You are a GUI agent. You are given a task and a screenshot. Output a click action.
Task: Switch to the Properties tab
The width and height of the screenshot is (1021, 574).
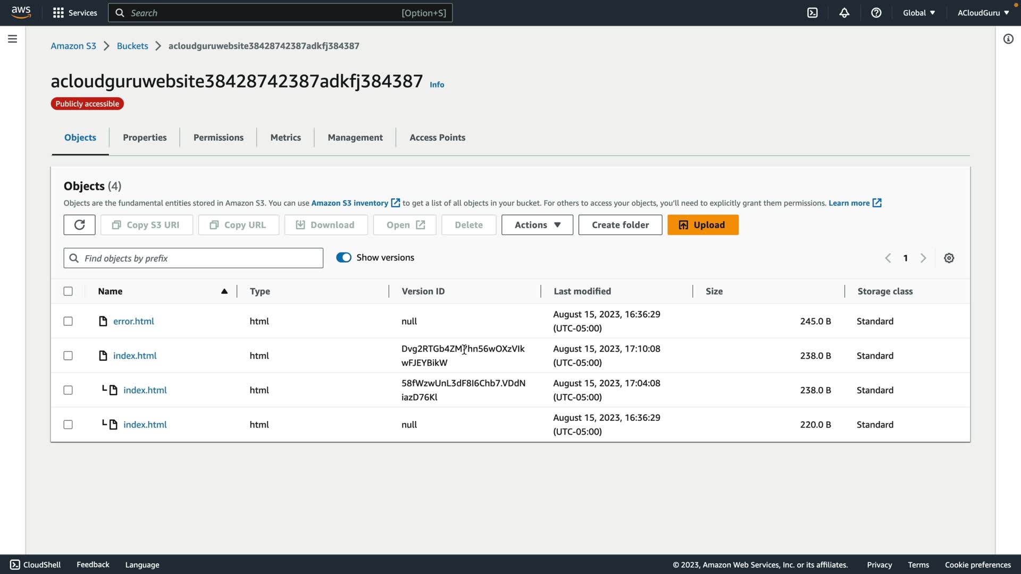click(x=145, y=138)
